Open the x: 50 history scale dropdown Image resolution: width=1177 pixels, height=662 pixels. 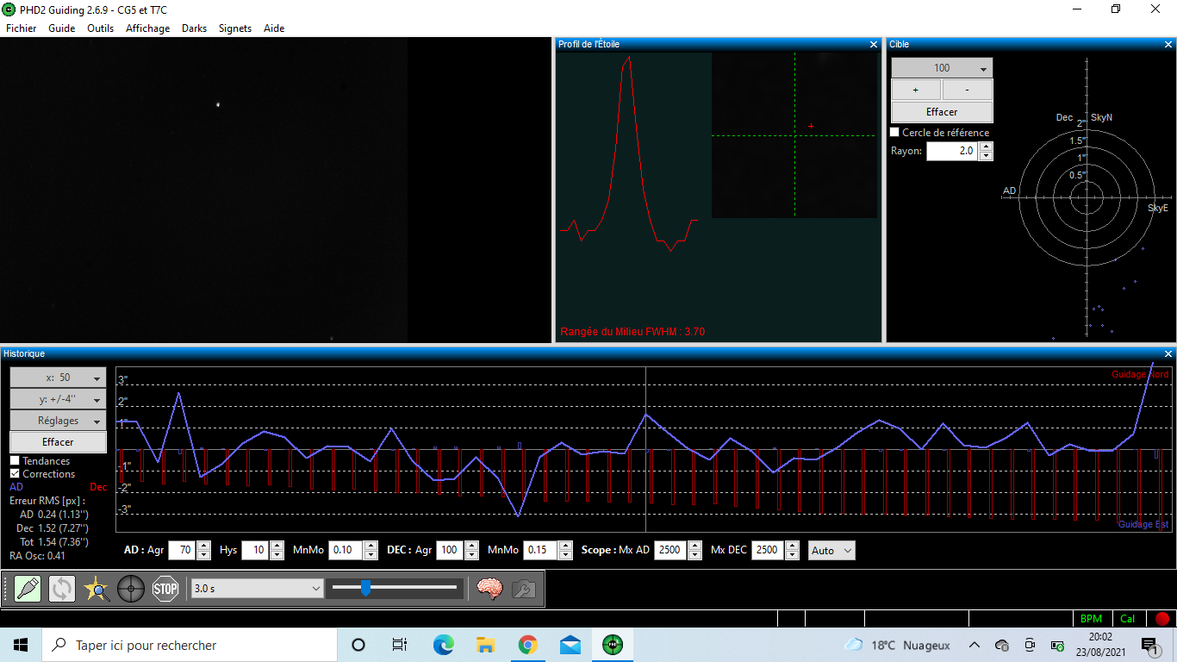click(58, 378)
